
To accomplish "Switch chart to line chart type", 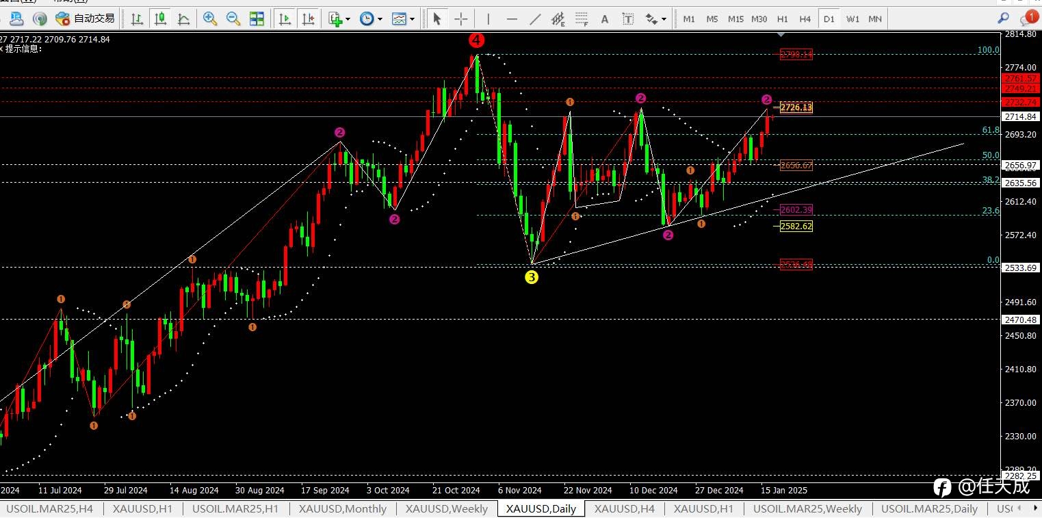I will click(183, 18).
